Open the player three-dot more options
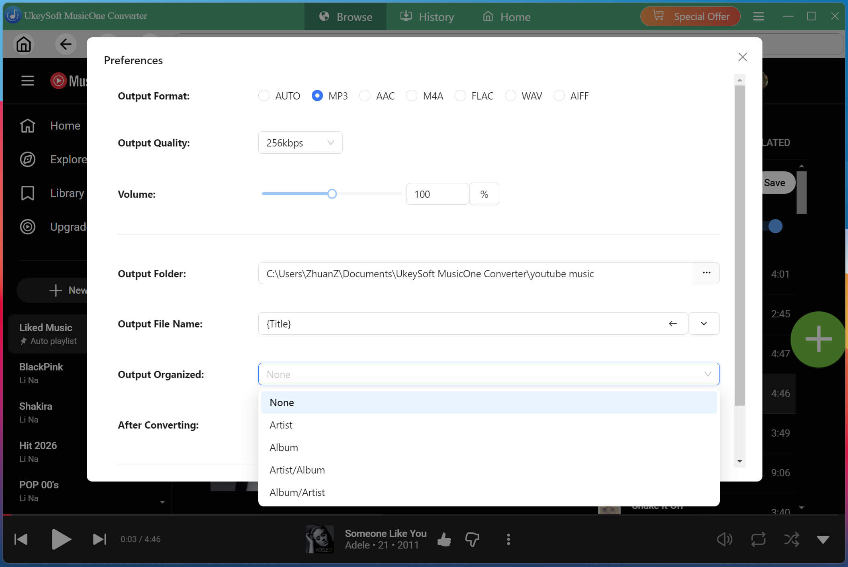Viewport: 848px width, 567px height. pyautogui.click(x=508, y=539)
